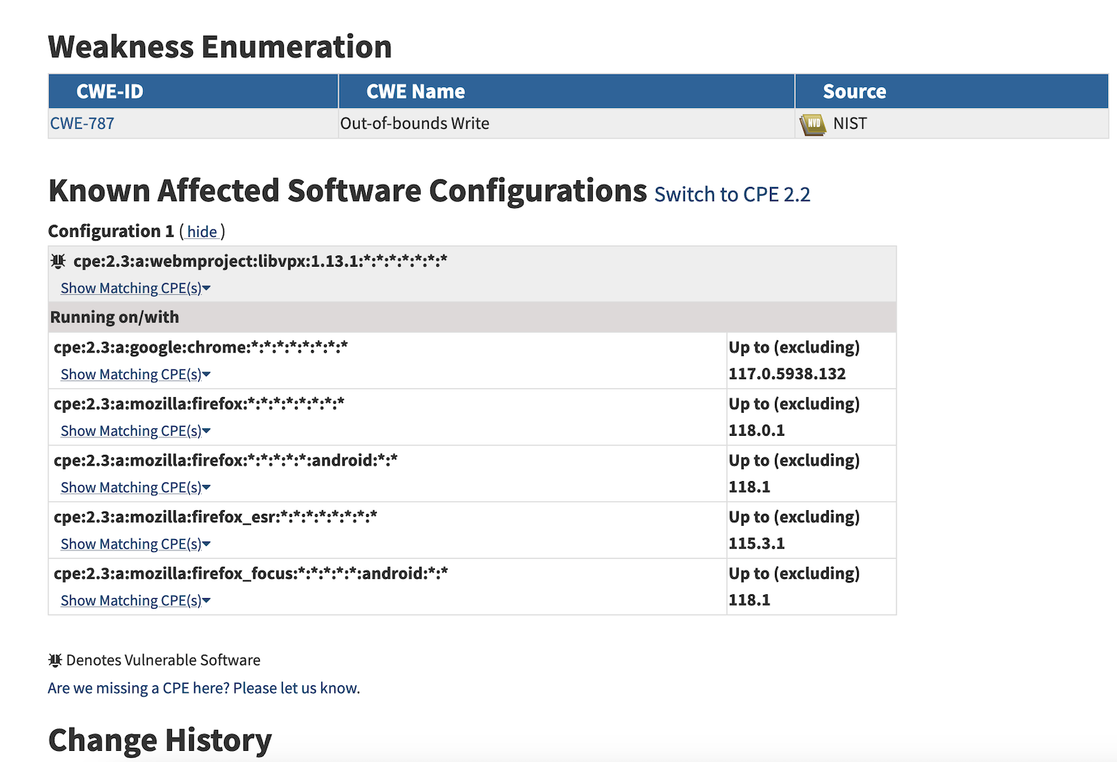The height and width of the screenshot is (762, 1117).
Task: Click the Running on/with row label
Action: [x=115, y=317]
